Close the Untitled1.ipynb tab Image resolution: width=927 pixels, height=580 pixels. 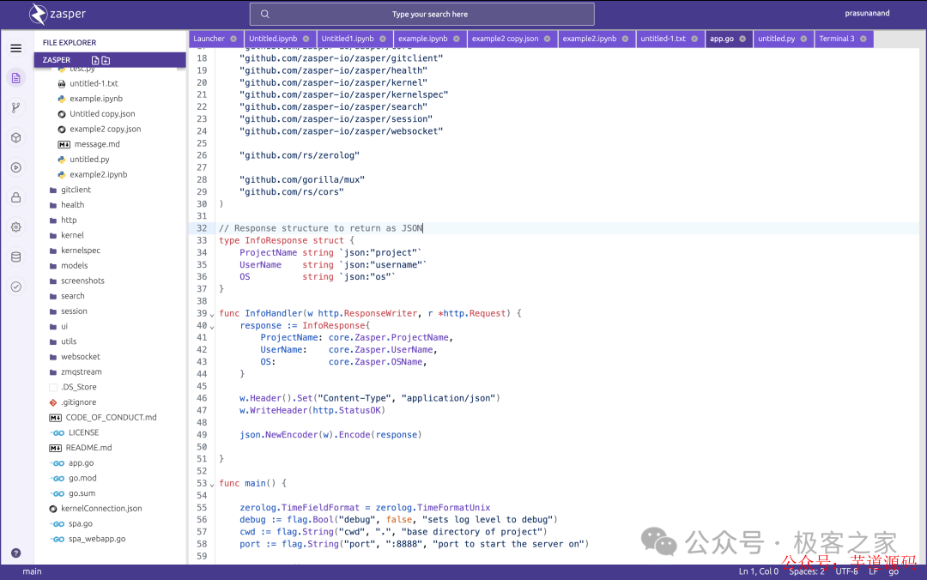pos(383,39)
